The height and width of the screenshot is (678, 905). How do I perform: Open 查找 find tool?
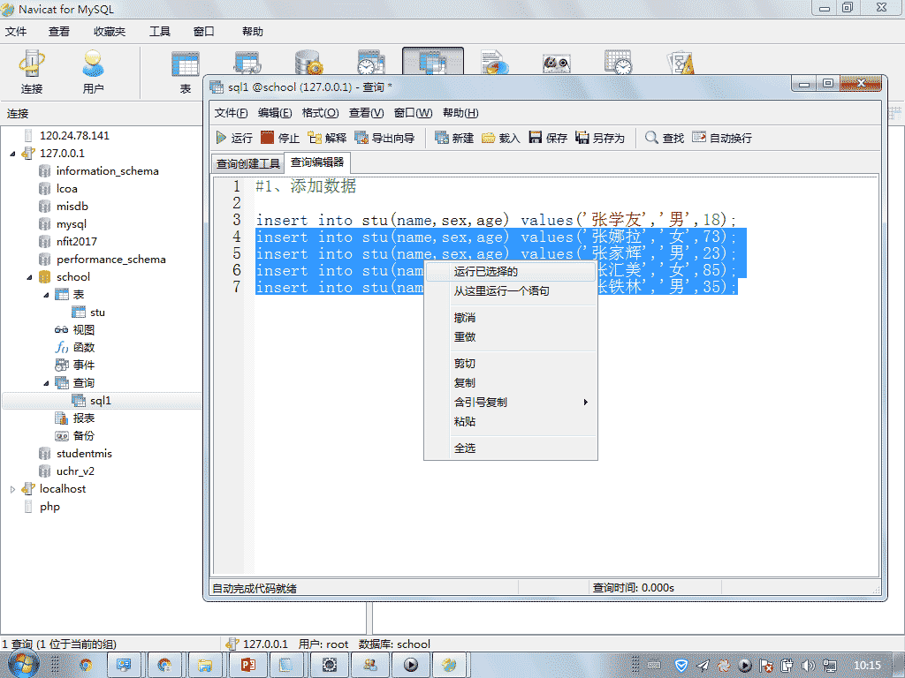(x=665, y=138)
